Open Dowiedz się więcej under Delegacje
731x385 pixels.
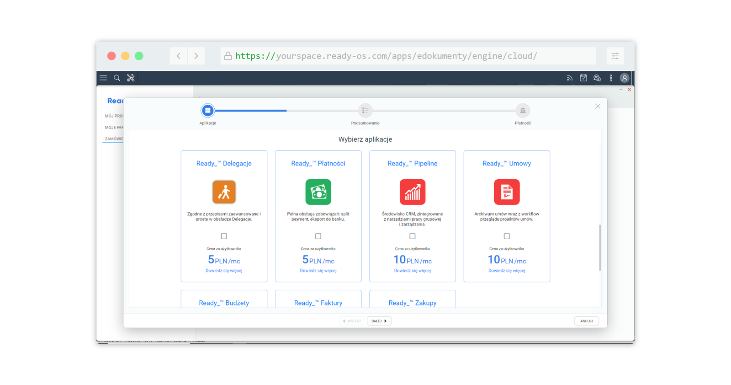coord(224,271)
